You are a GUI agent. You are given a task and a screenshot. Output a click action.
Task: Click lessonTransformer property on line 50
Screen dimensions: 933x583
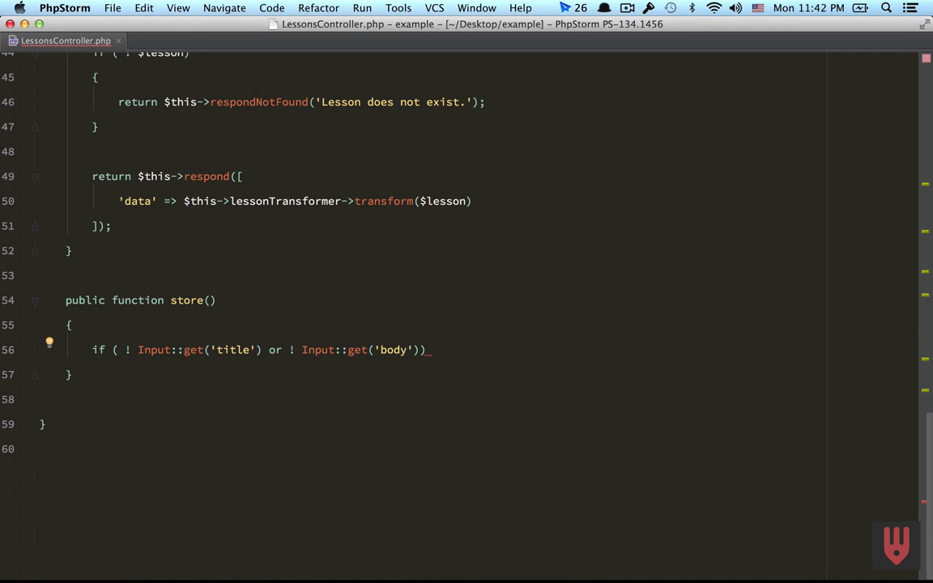(x=285, y=201)
